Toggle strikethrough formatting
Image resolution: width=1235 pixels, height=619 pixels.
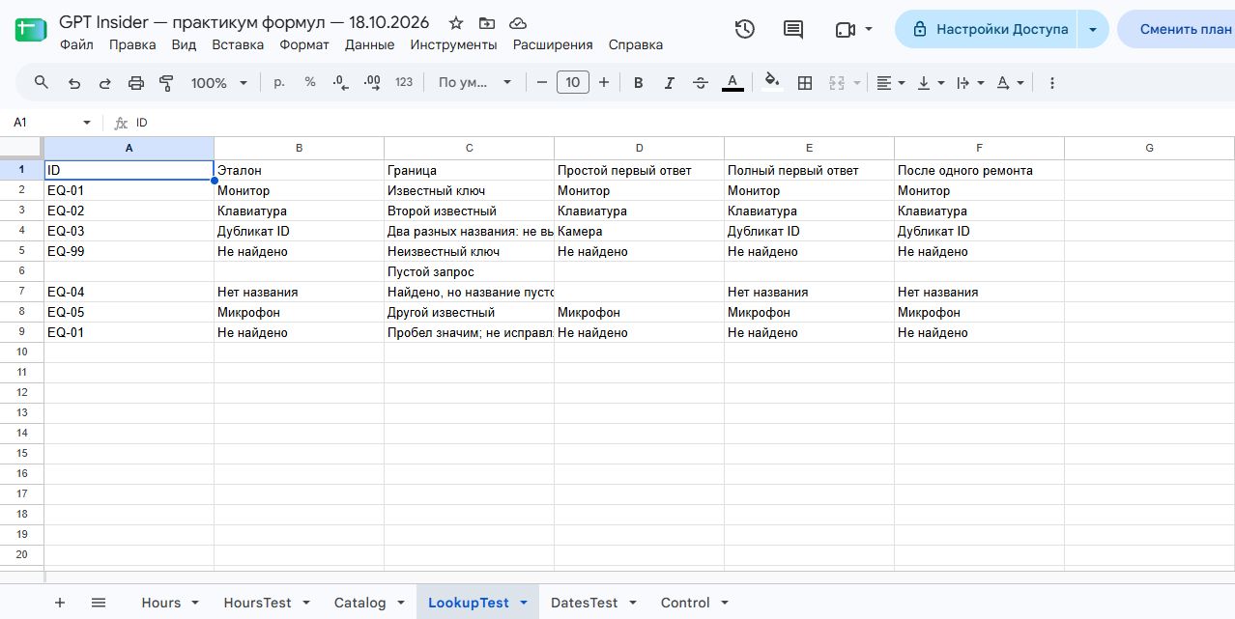[x=701, y=83]
